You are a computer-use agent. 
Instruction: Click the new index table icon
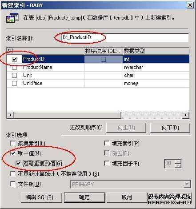[x=12, y=18]
